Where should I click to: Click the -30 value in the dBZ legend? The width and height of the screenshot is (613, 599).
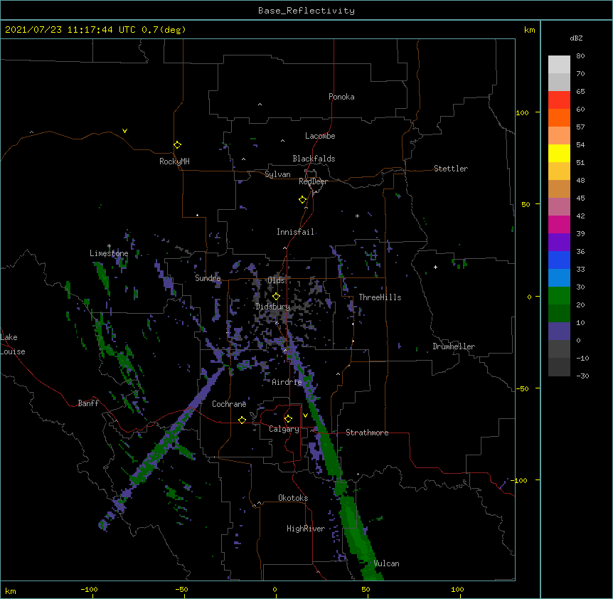(x=582, y=376)
